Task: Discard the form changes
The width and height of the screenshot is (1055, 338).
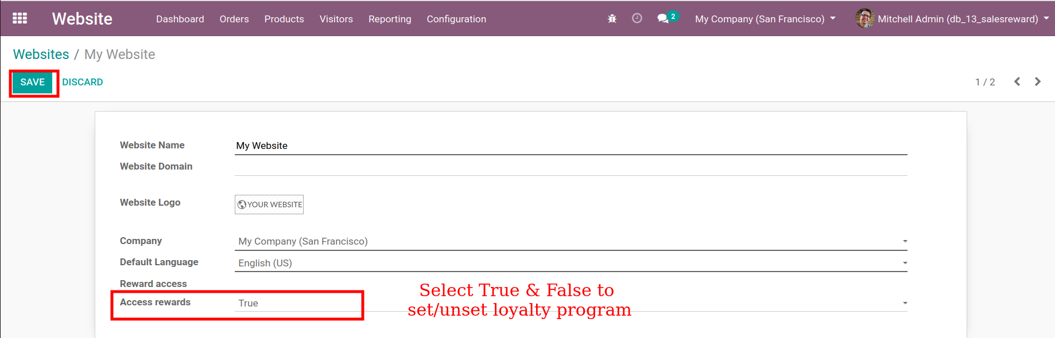Action: (x=83, y=82)
